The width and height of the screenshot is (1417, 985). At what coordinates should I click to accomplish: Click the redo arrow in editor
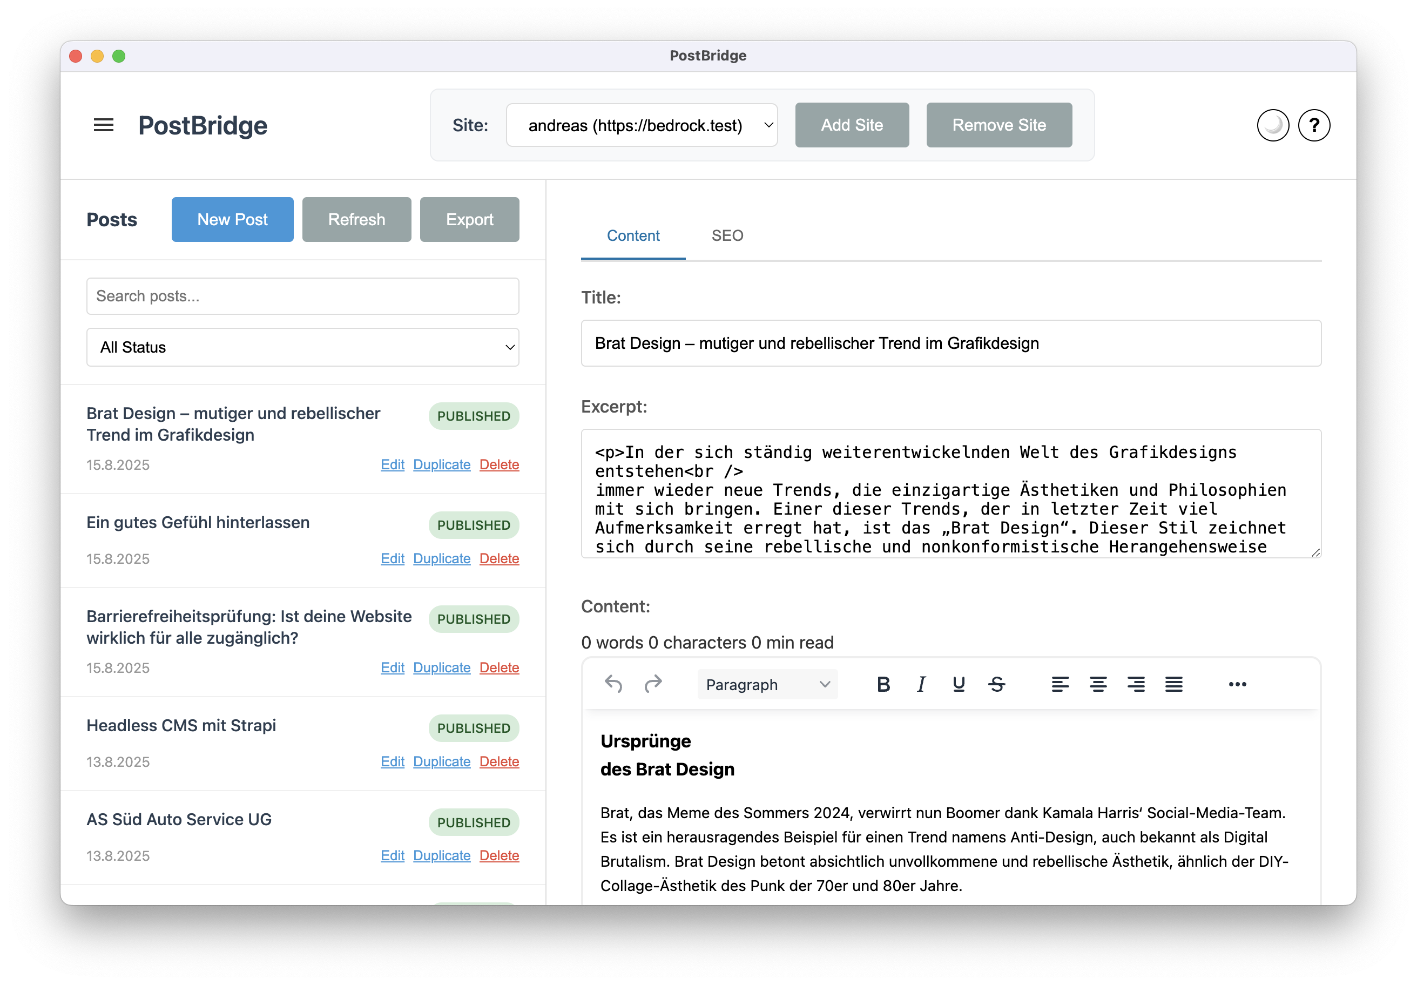pos(653,684)
